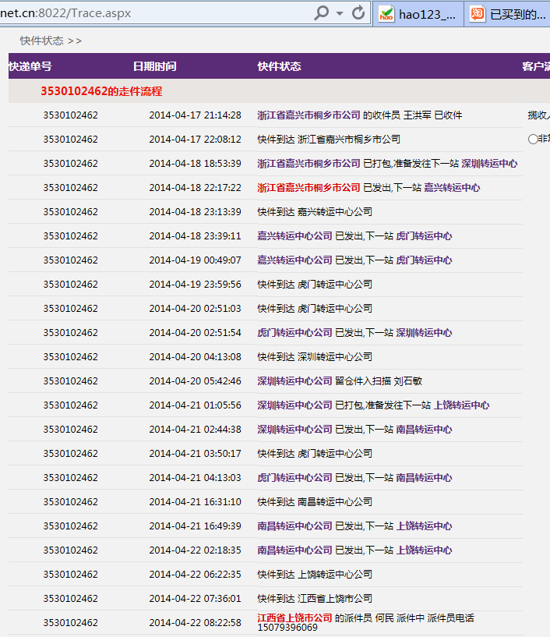Image resolution: width=550 pixels, height=637 pixels.
Task: Open 嘉兴转运中心 link in 22:17:22 row
Action: coord(452,188)
